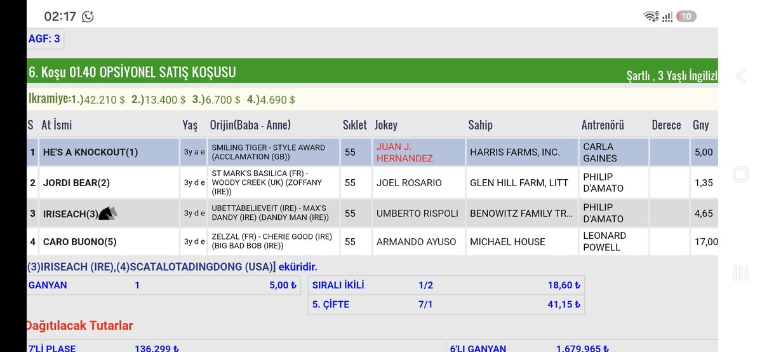Click trainer CARLA GAINES
Image resolution: width=762 pixels, height=352 pixels.
[600, 152]
